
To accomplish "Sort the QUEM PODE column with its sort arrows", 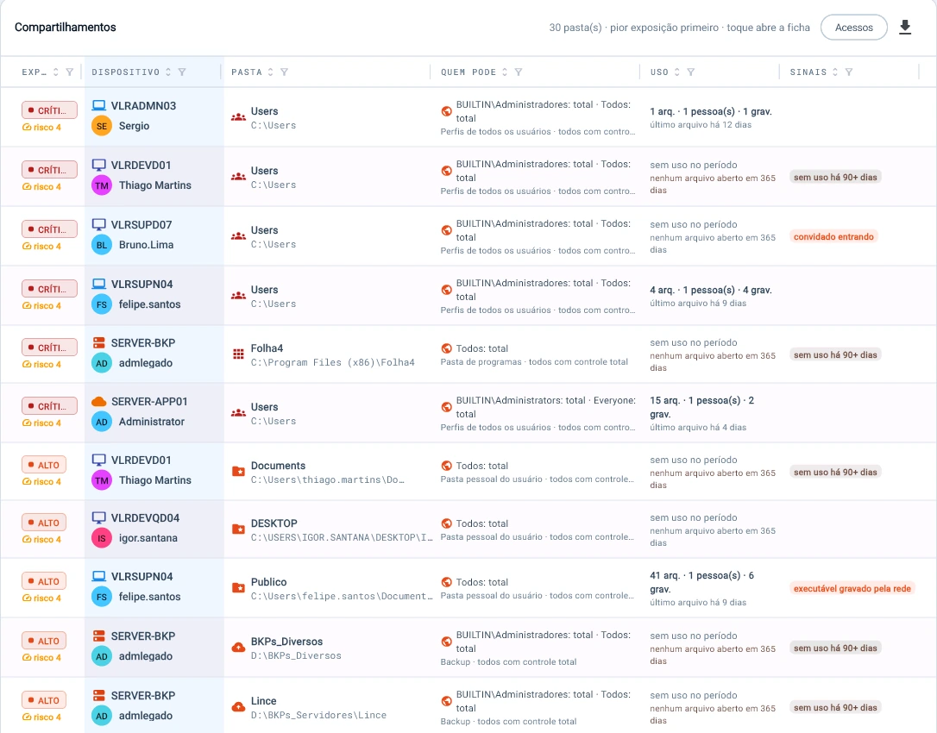I will coord(505,72).
